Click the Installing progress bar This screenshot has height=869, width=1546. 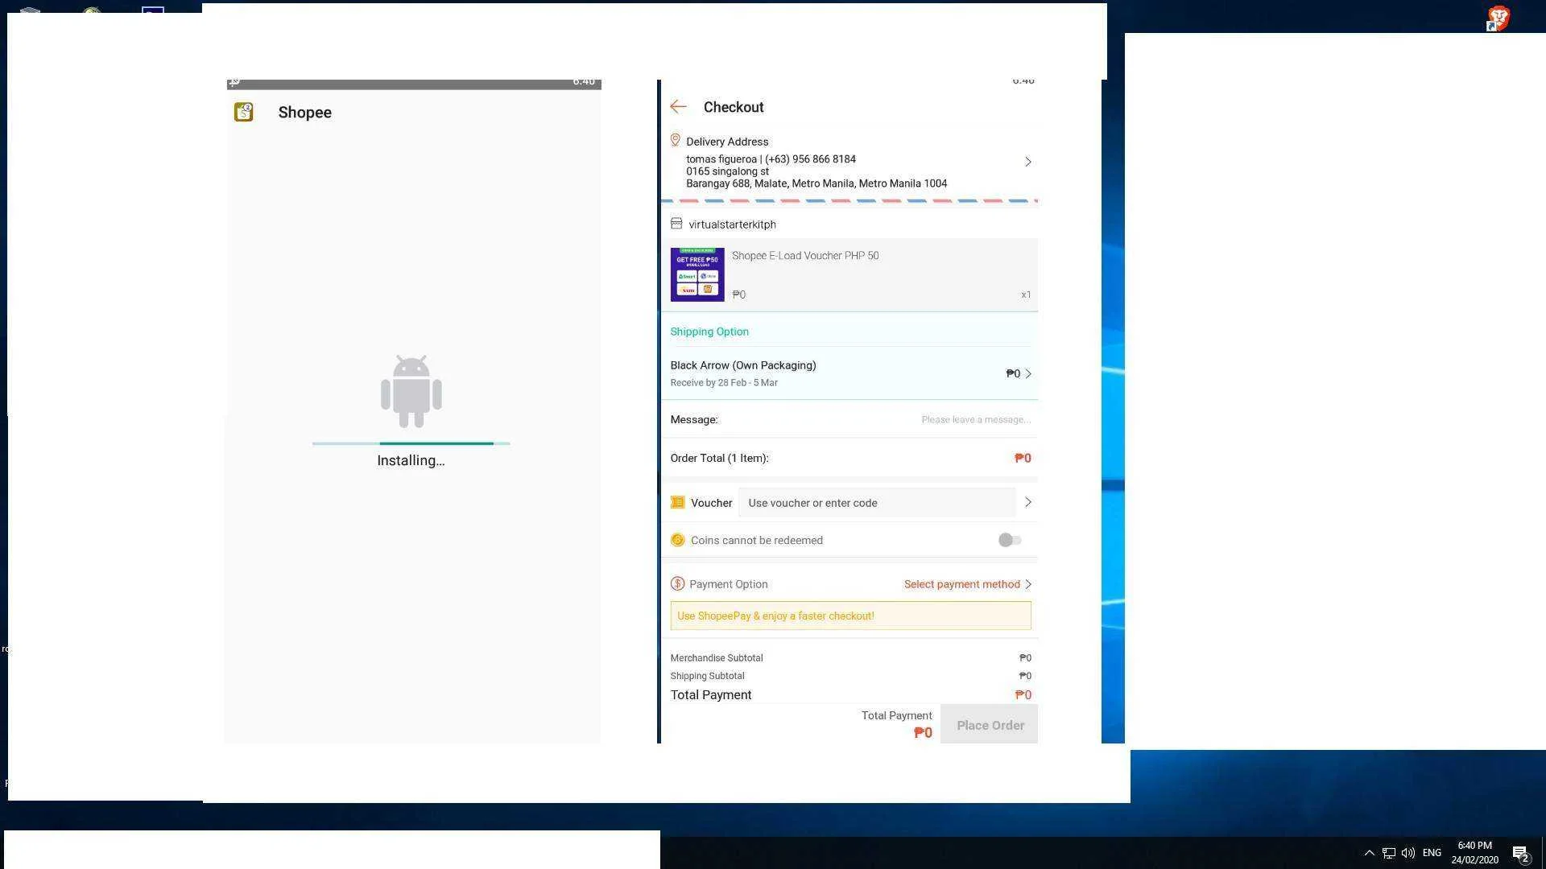point(411,443)
